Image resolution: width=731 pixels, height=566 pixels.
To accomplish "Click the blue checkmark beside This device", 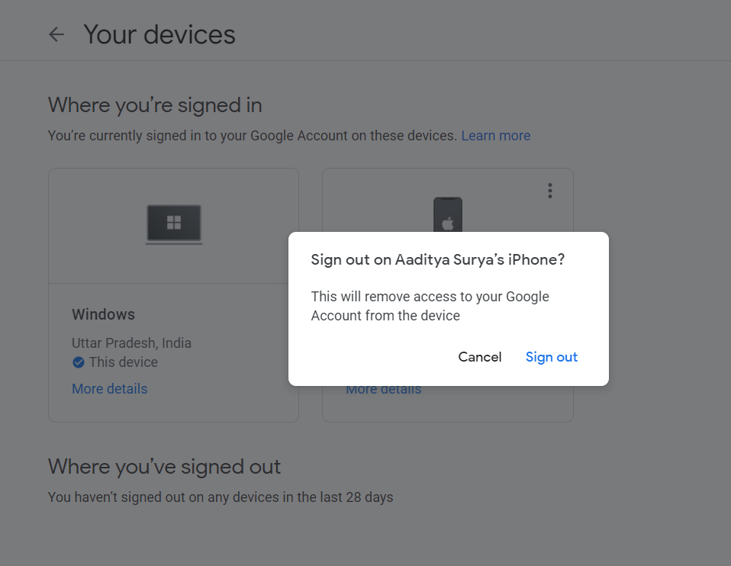I will coord(79,362).
